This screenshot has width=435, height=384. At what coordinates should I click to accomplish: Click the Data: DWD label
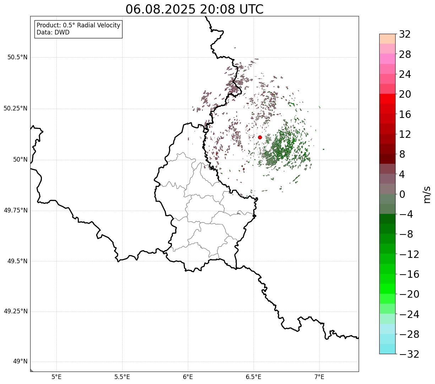point(53,32)
